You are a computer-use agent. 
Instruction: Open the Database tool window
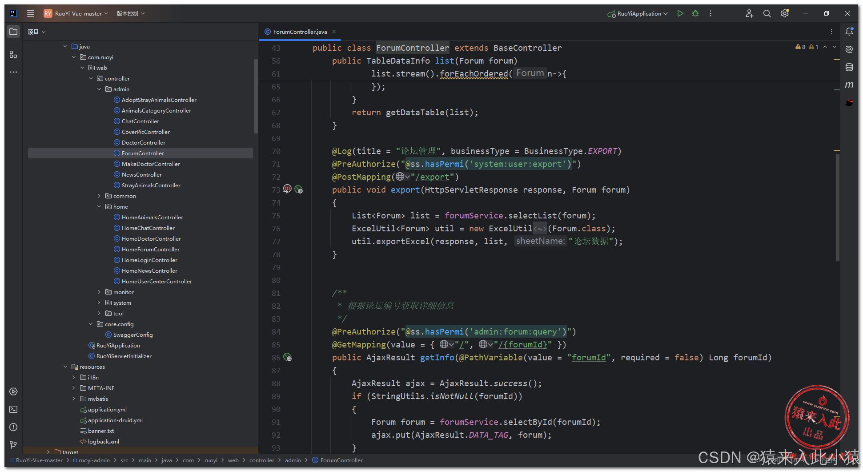click(849, 67)
